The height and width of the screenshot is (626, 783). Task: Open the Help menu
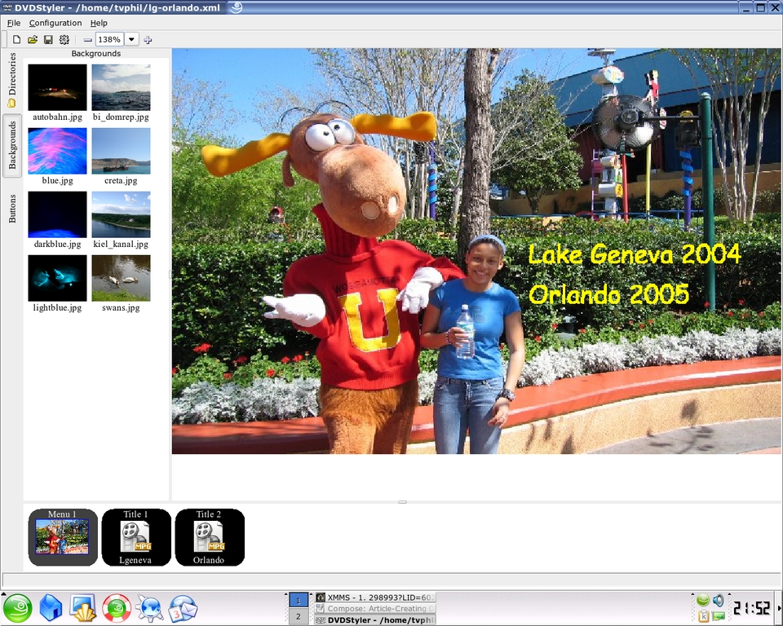[99, 23]
